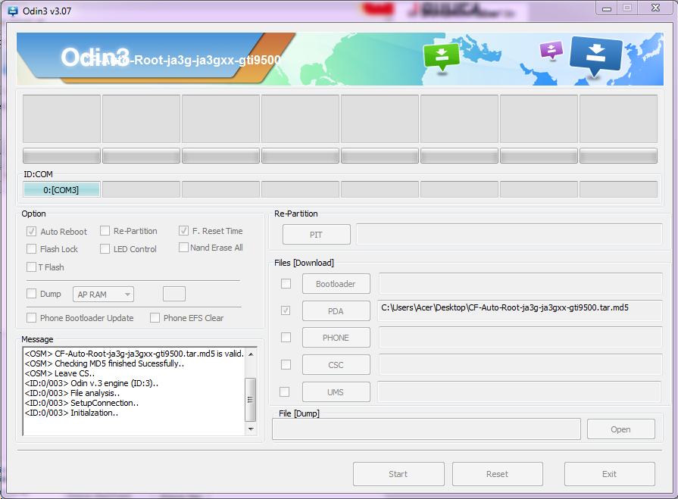Check the CSC file checkbox

coord(286,365)
